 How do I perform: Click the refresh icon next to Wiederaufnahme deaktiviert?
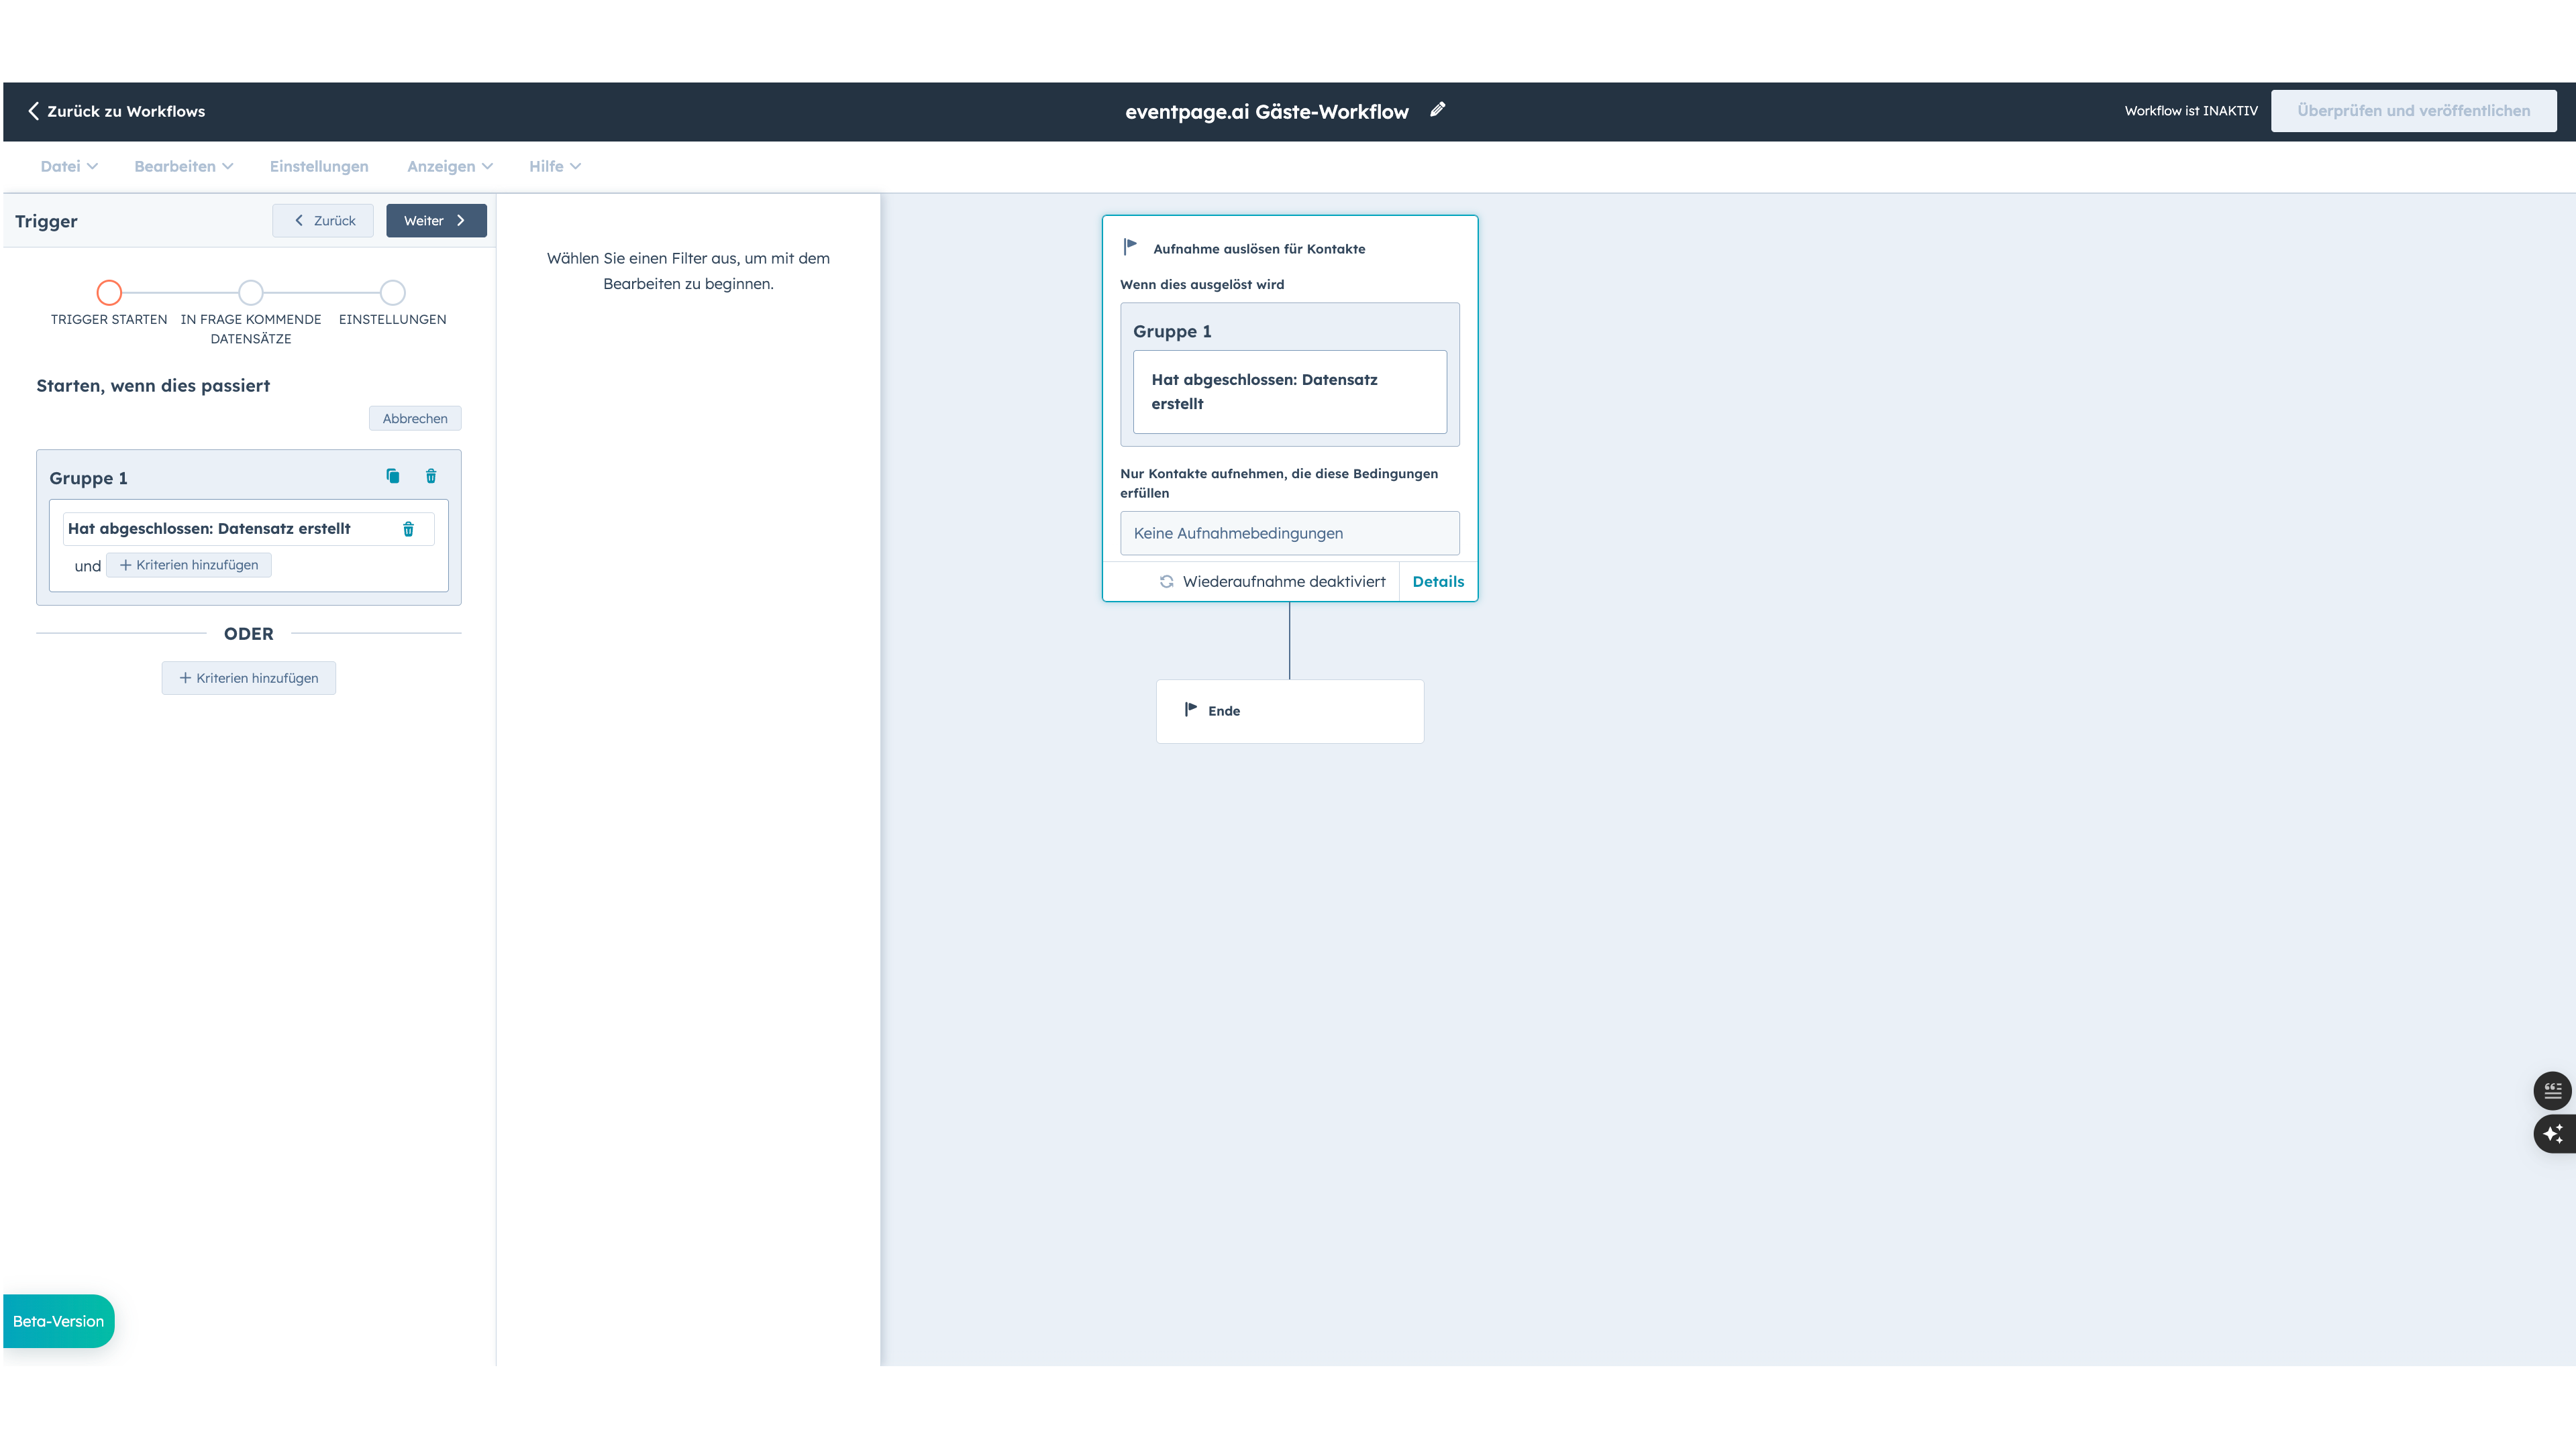point(1167,581)
